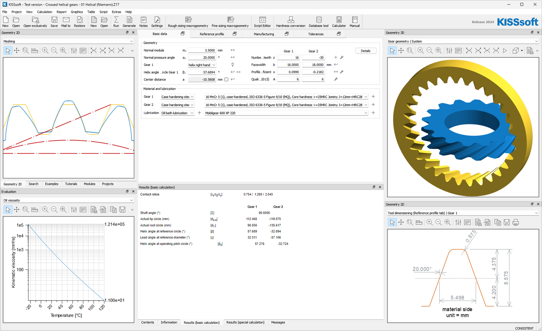The height and width of the screenshot is (331, 542).
Task: Open the Calculation menu
Action: pyautogui.click(x=45, y=12)
